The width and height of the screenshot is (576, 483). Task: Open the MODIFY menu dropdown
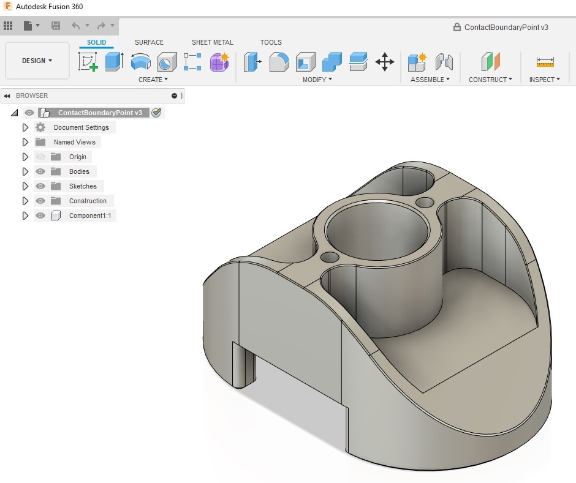click(x=317, y=80)
